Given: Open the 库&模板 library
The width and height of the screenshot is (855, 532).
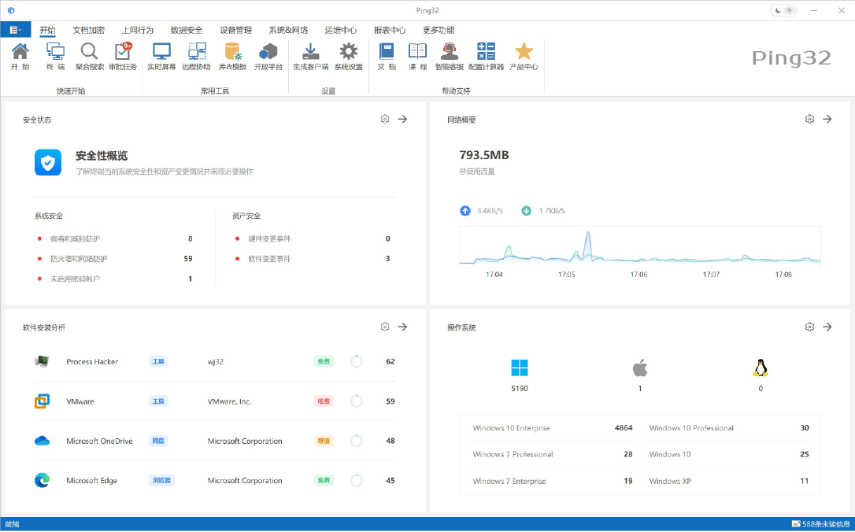Looking at the screenshot, I should [233, 55].
